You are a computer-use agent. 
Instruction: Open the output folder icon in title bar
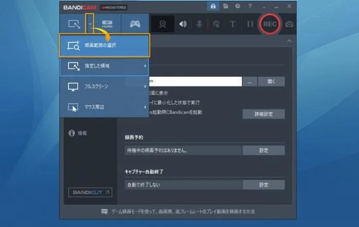click(226, 6)
